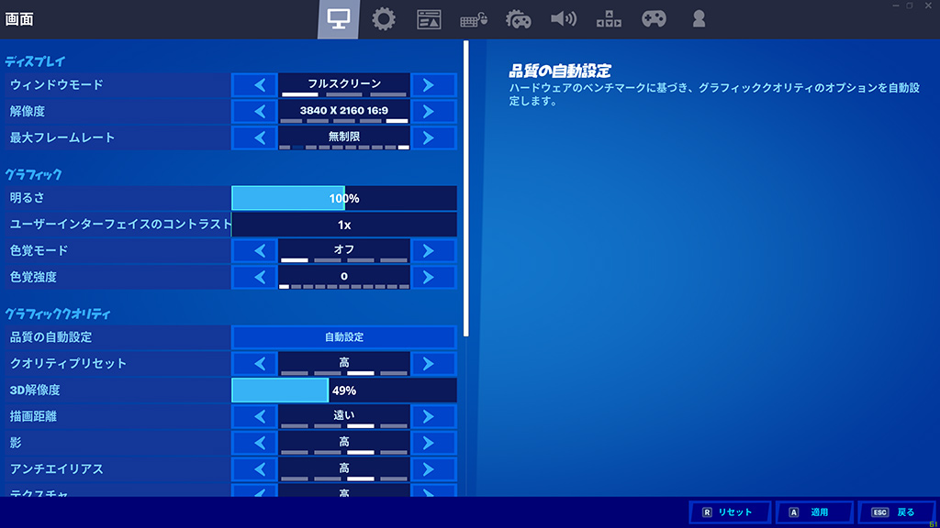Click the settings list vertical scrollbar
This screenshot has height=528, width=940.
coord(465,189)
